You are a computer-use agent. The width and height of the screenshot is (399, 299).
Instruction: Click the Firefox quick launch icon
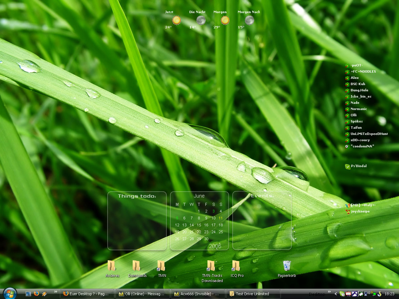tap(36, 294)
